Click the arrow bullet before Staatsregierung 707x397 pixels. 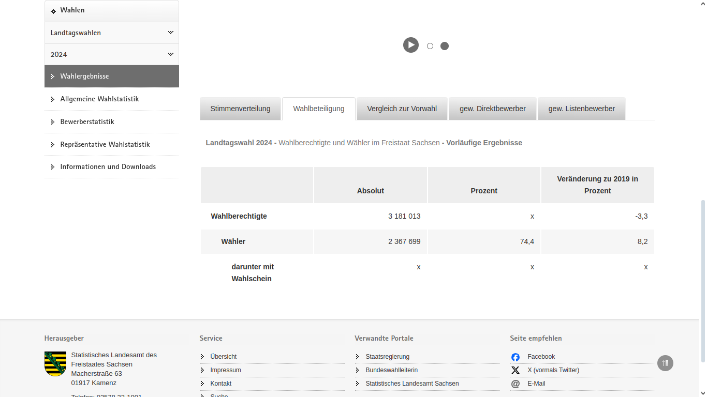358,357
